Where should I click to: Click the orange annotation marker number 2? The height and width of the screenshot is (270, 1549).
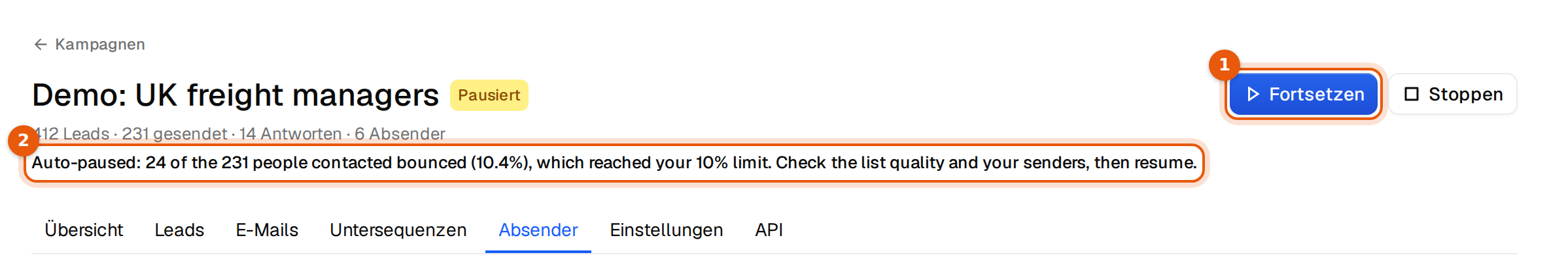coord(23,140)
